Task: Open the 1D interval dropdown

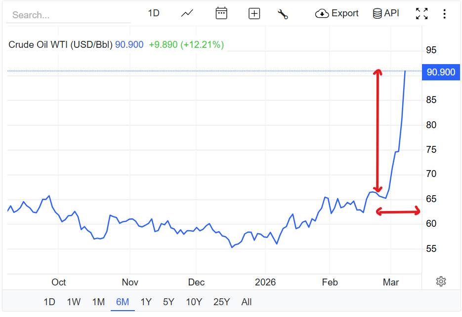Action: click(154, 13)
